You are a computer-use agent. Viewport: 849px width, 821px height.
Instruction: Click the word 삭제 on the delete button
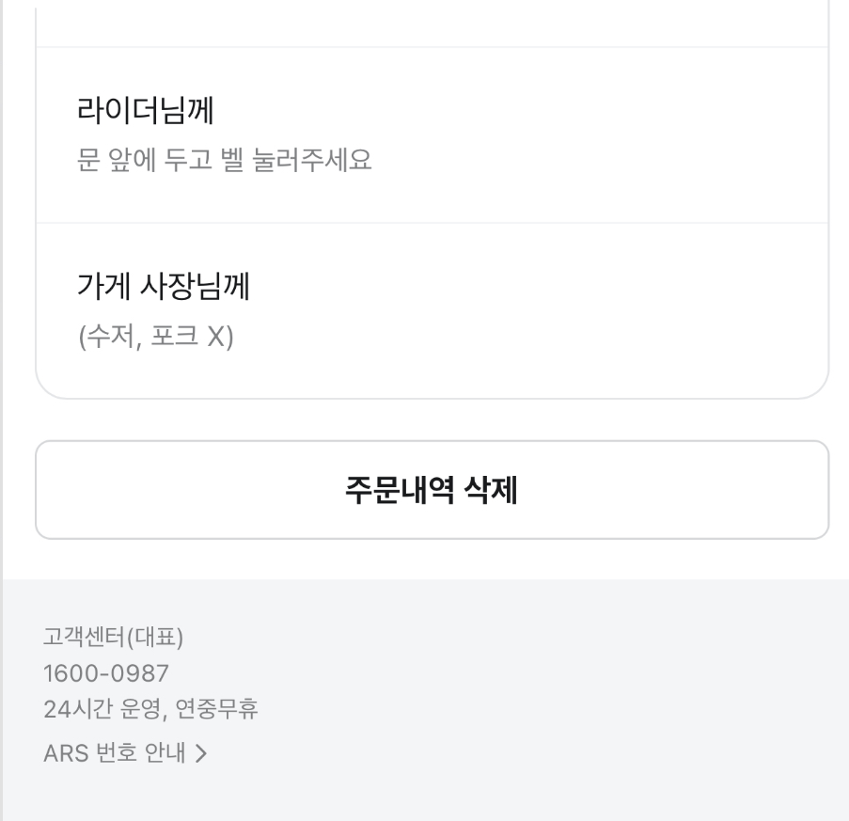tap(492, 490)
